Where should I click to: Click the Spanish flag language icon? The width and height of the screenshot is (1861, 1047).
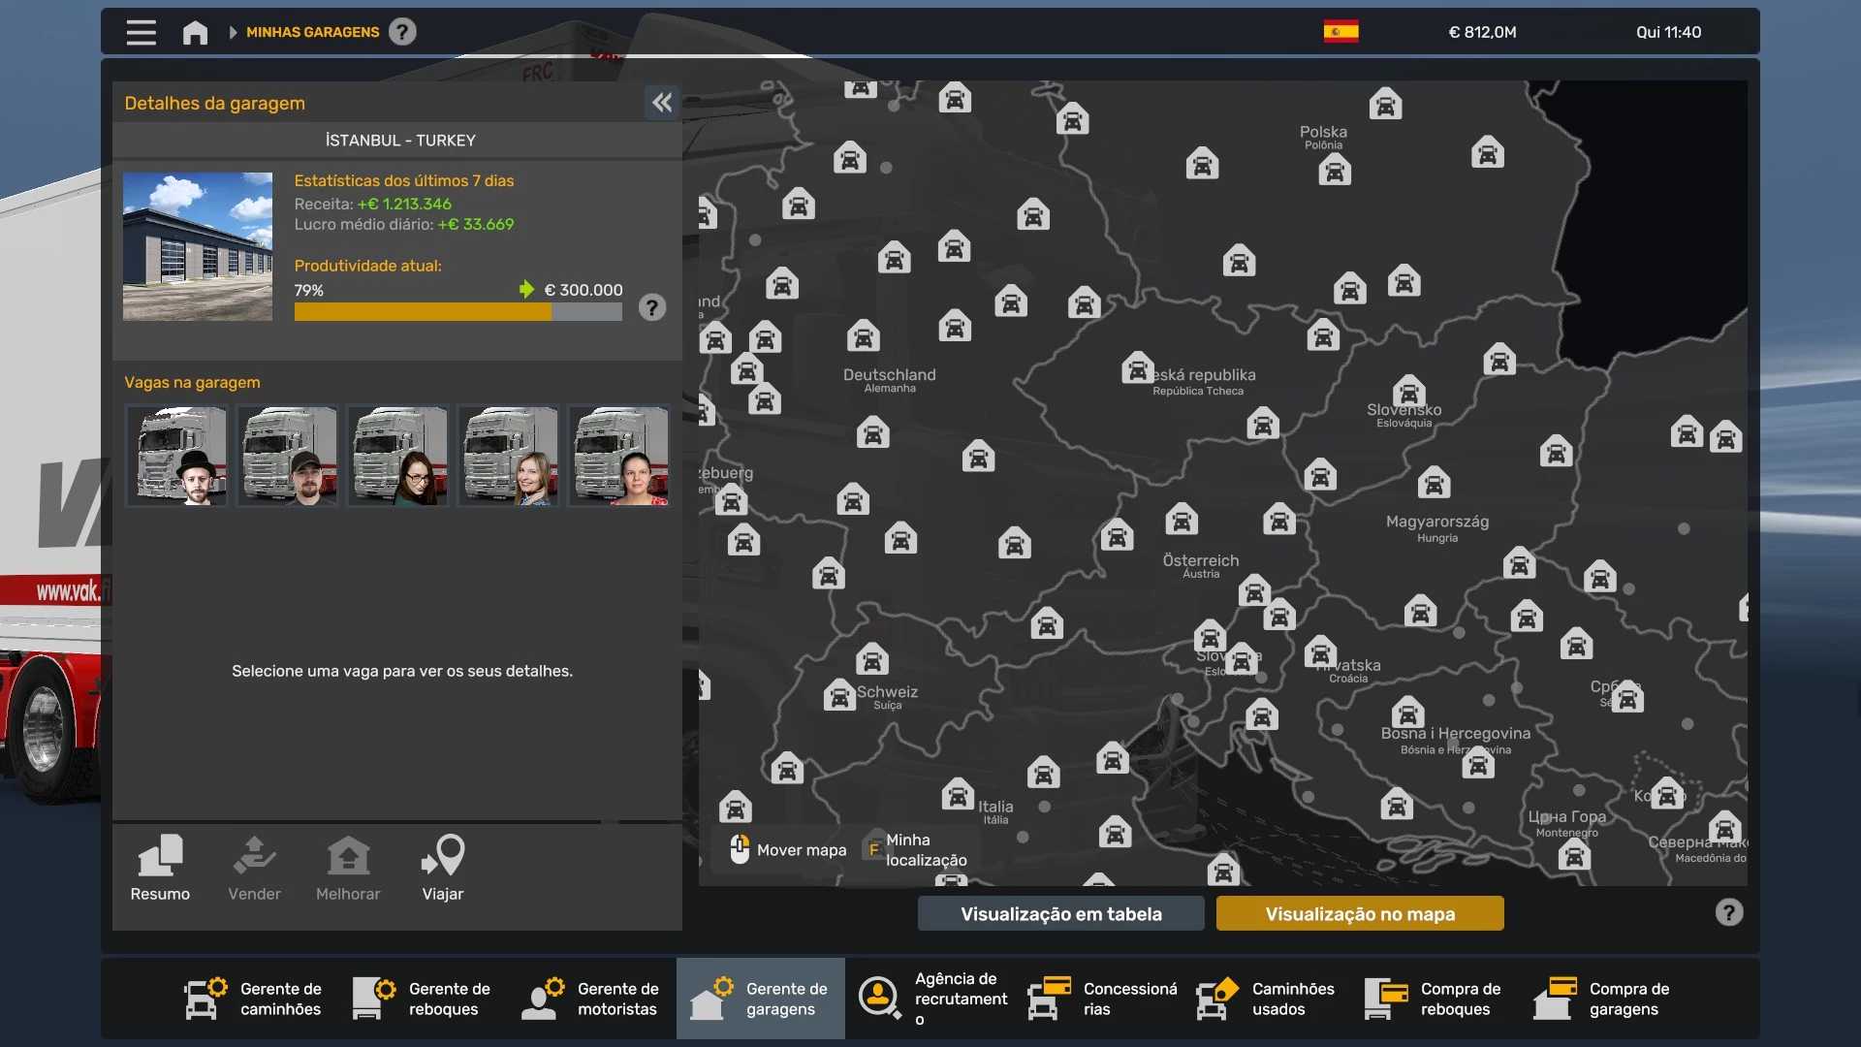pos(1341,32)
